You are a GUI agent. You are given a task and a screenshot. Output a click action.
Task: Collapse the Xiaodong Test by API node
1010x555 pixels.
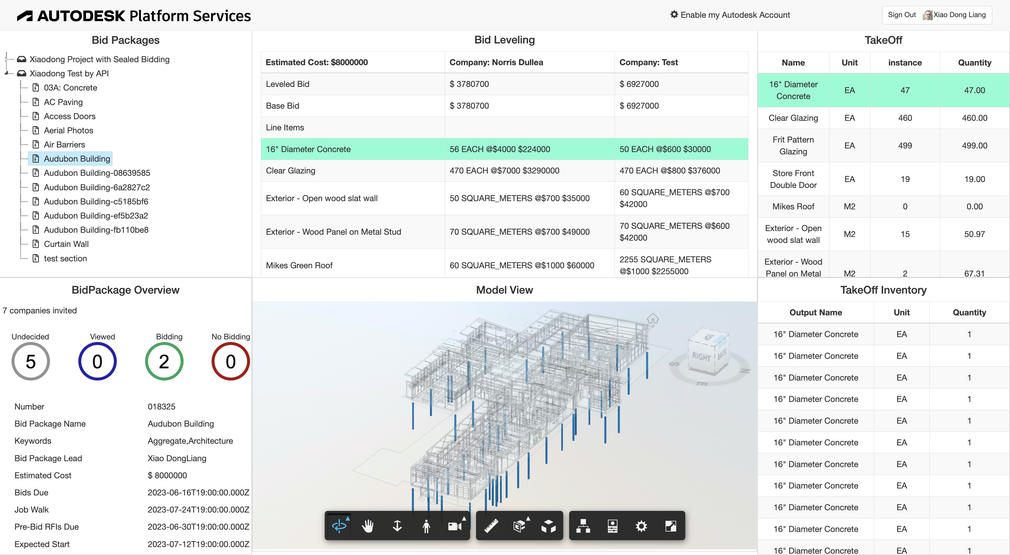point(7,73)
